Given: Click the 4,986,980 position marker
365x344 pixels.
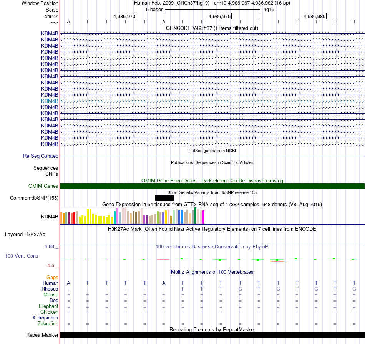Looking at the screenshot, I should click(x=315, y=16).
